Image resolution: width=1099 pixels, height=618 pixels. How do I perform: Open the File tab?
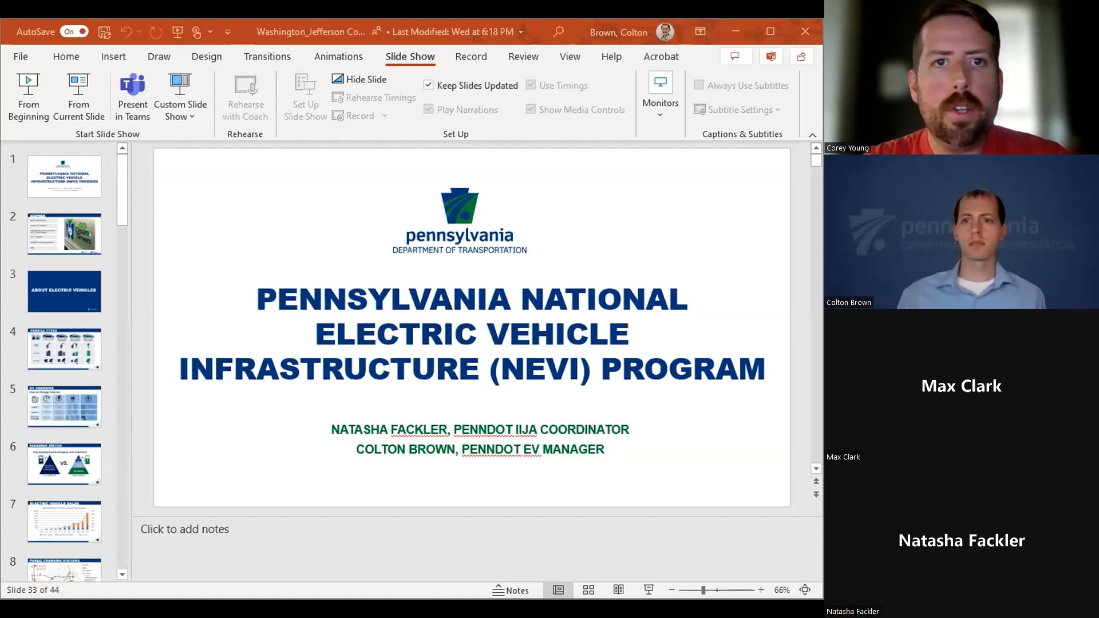pos(21,56)
